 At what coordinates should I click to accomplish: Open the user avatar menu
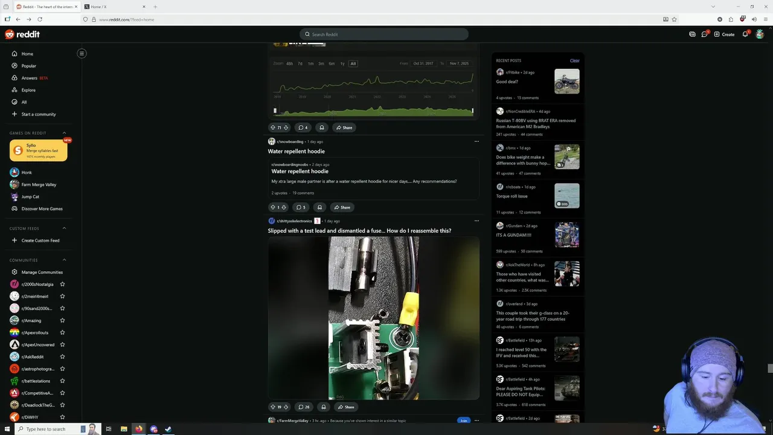tap(760, 34)
